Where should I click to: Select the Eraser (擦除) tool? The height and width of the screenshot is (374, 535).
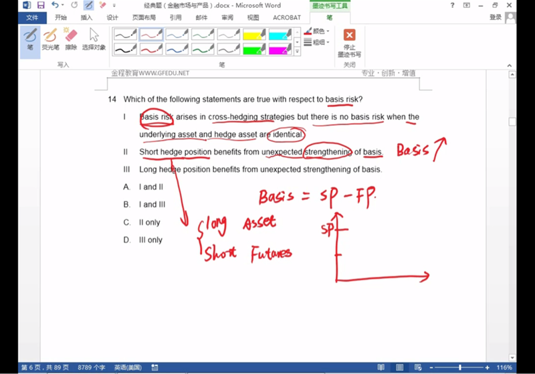click(71, 40)
